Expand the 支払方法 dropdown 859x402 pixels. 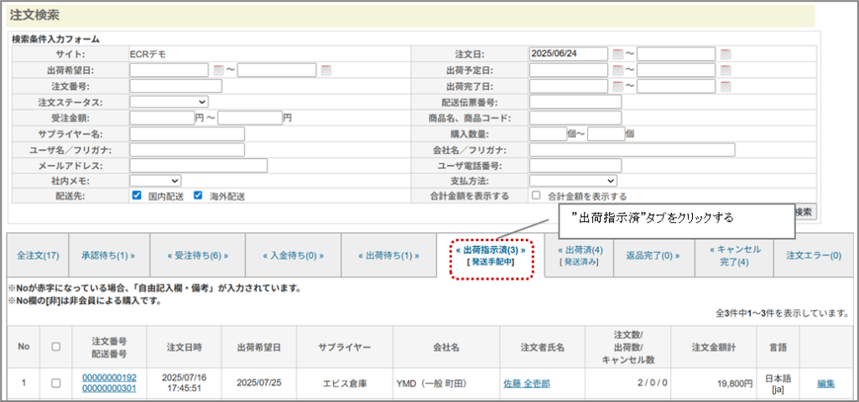pos(573,180)
